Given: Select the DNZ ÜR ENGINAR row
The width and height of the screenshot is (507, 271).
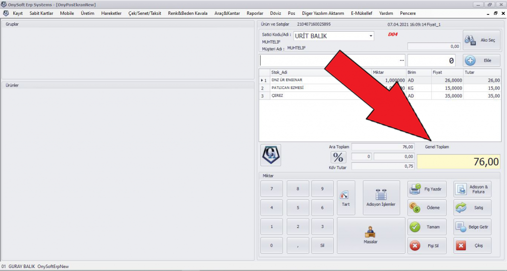Looking at the screenshot, I should point(380,80).
